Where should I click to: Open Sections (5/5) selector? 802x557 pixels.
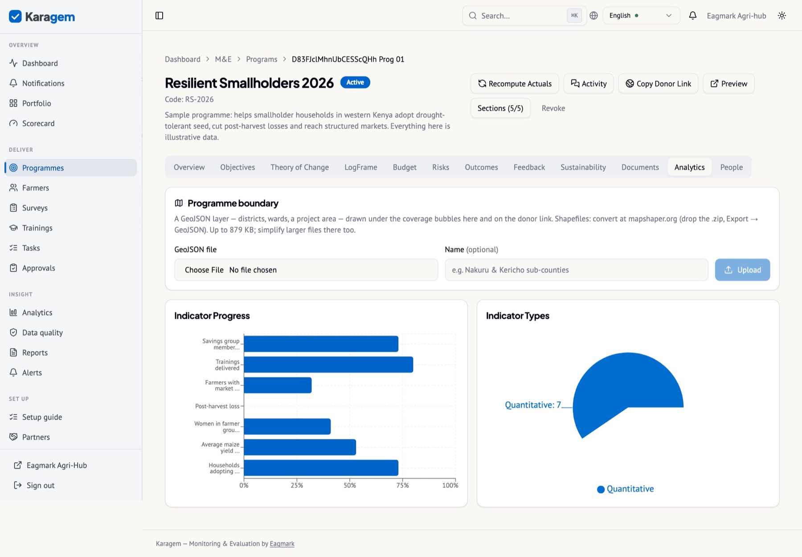[x=500, y=108]
